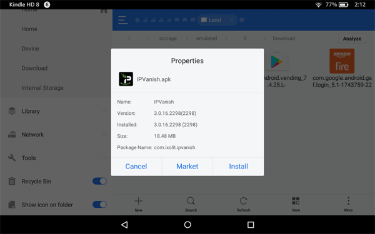Click the Network router icon

[x=12, y=134]
